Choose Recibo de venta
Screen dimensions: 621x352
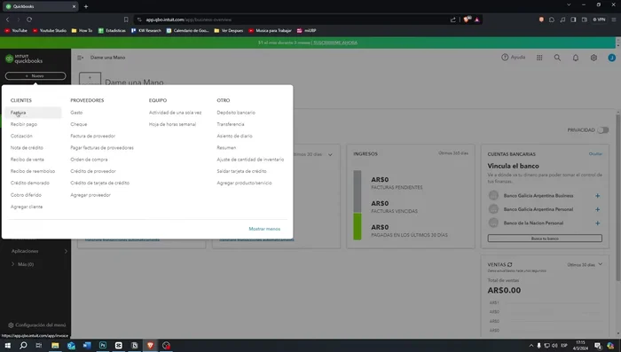point(27,160)
